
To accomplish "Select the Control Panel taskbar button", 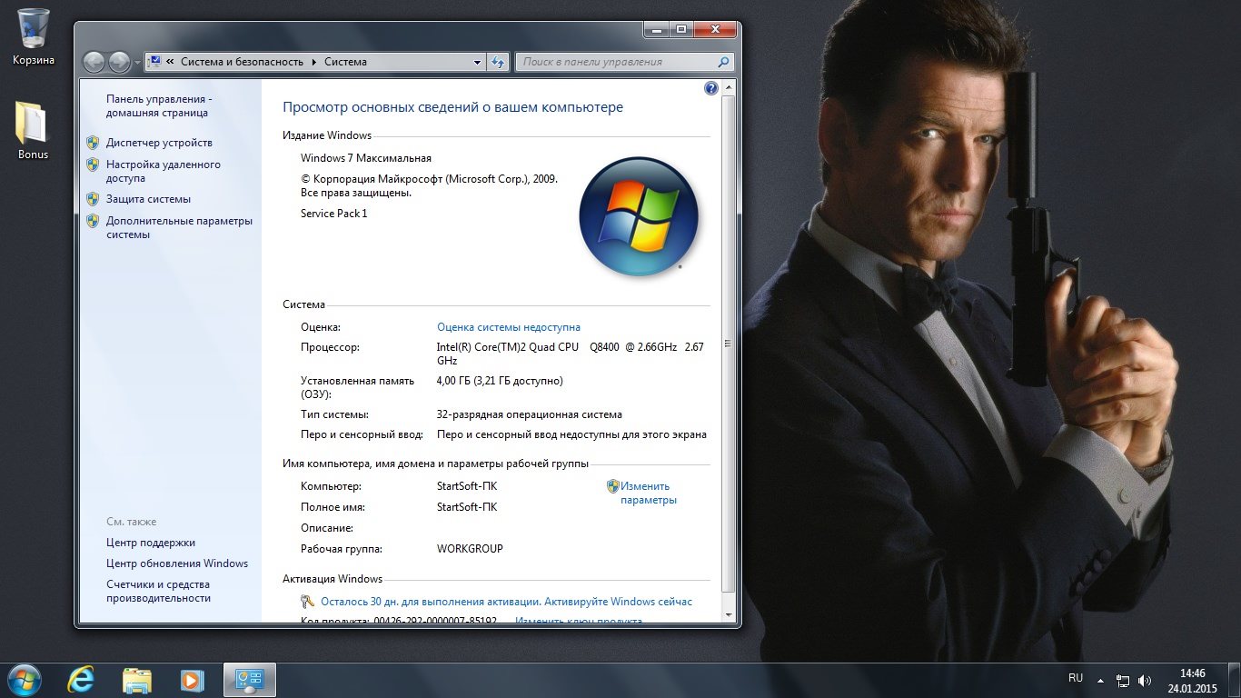I will point(249,680).
